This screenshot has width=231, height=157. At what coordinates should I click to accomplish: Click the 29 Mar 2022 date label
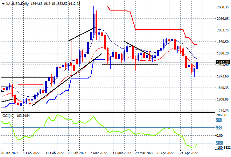click(144, 153)
